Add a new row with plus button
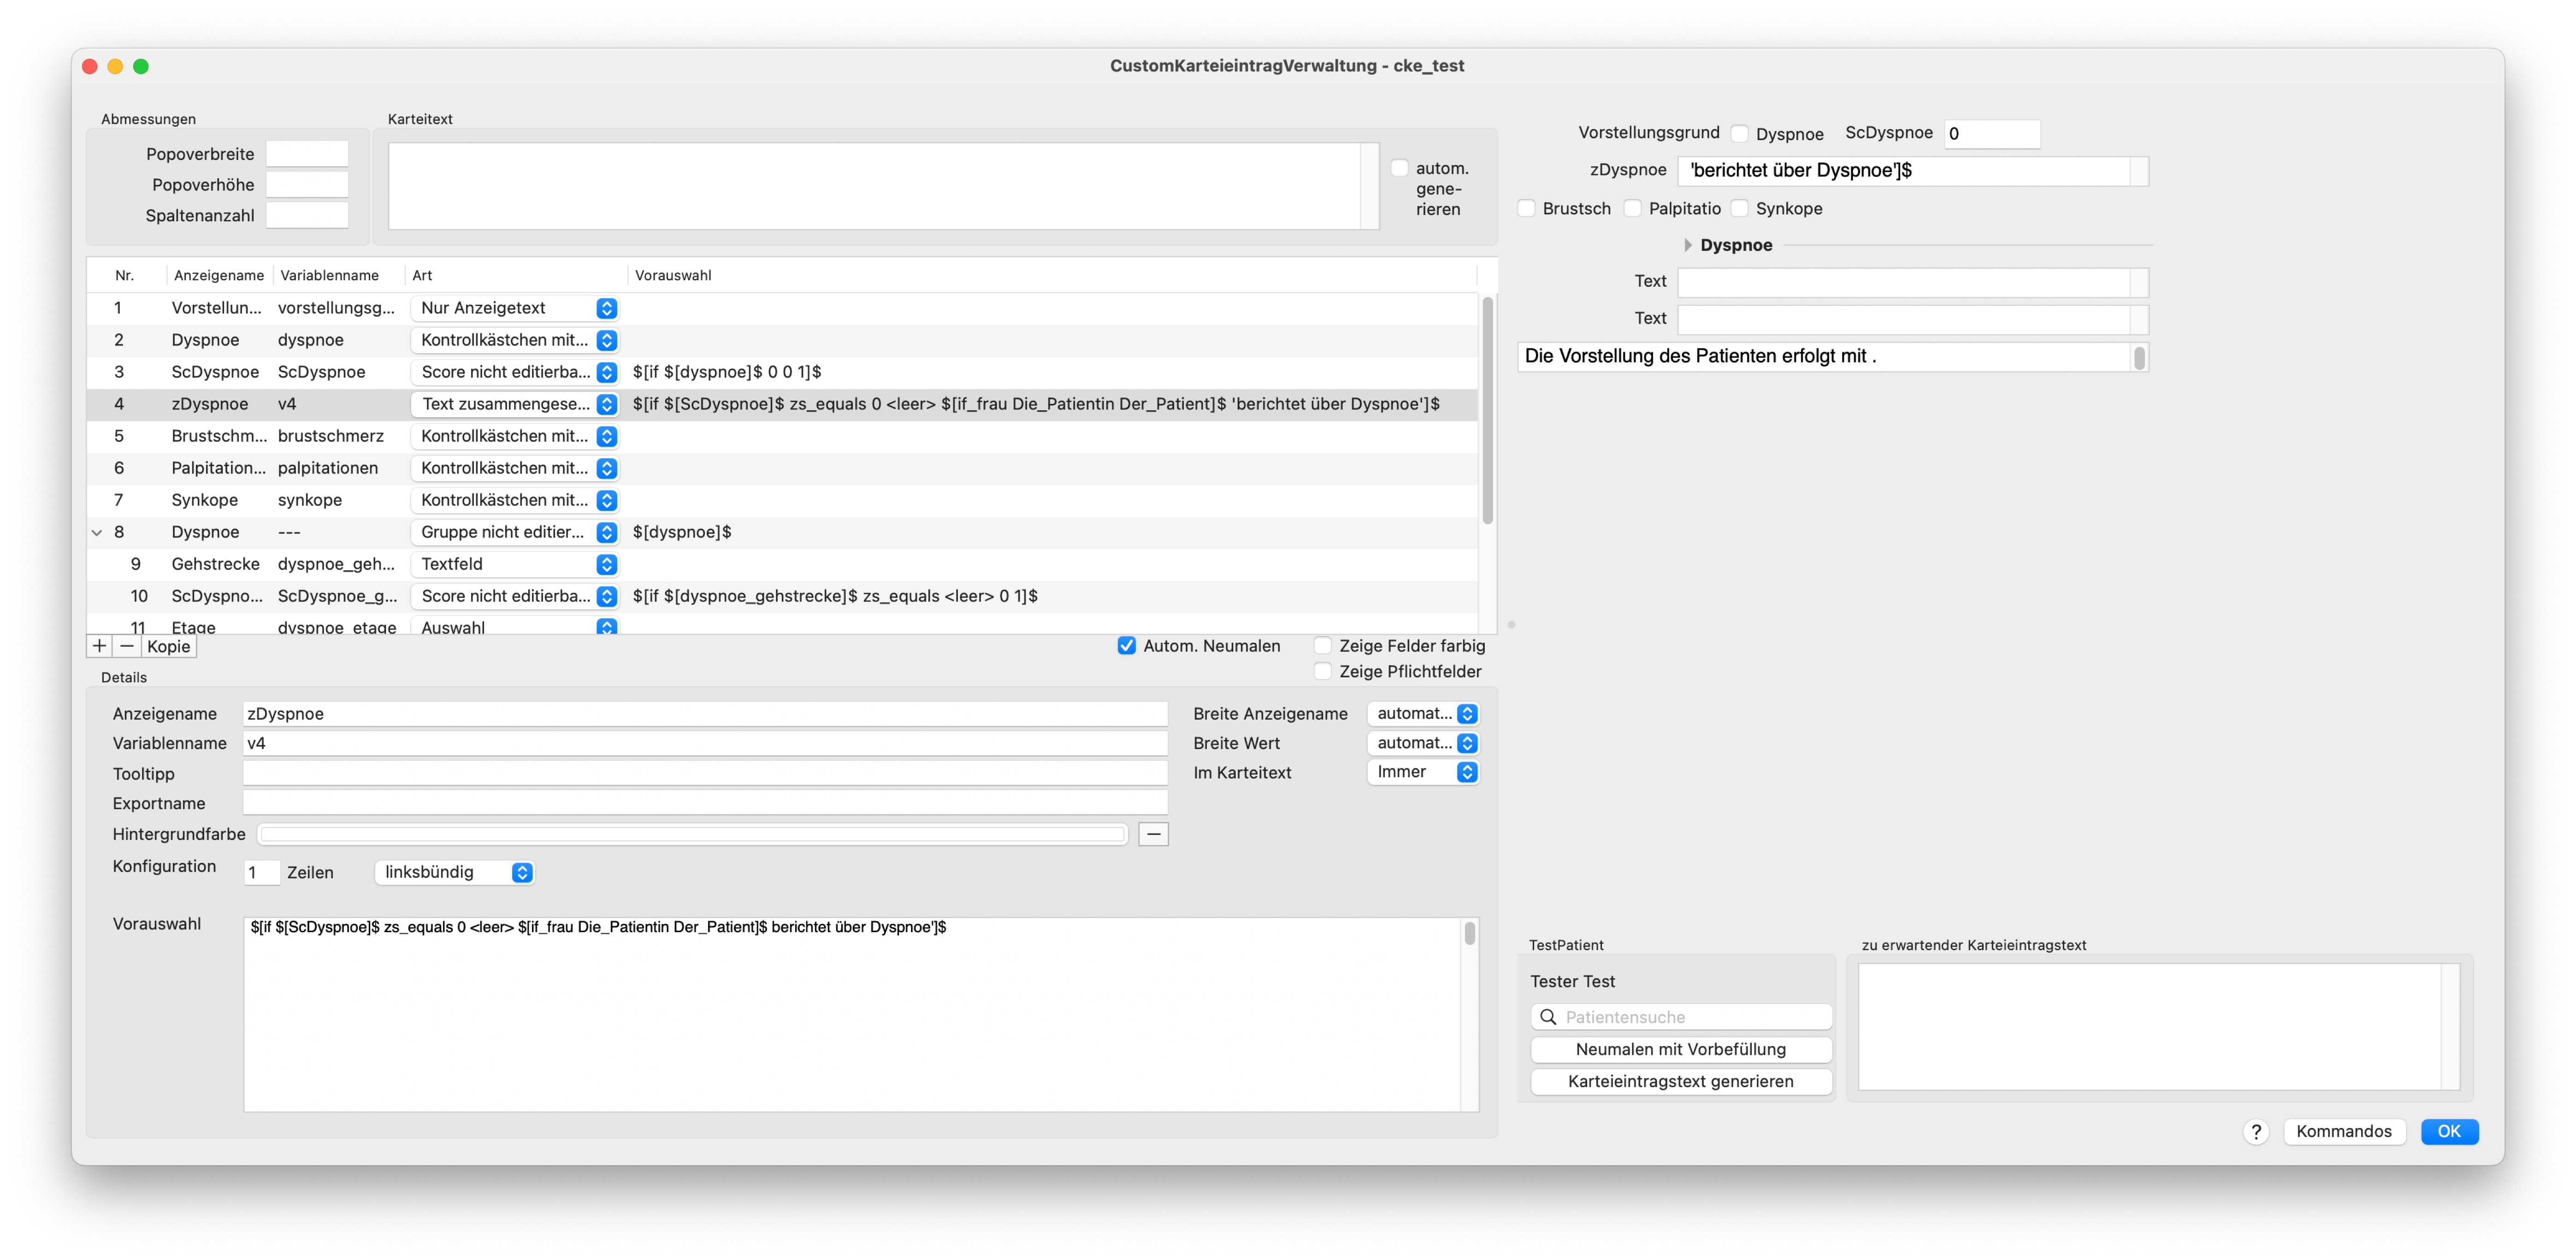This screenshot has width=2576, height=1260. click(x=99, y=646)
